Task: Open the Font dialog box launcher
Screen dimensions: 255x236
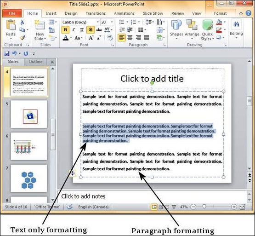Action: click(x=113, y=45)
